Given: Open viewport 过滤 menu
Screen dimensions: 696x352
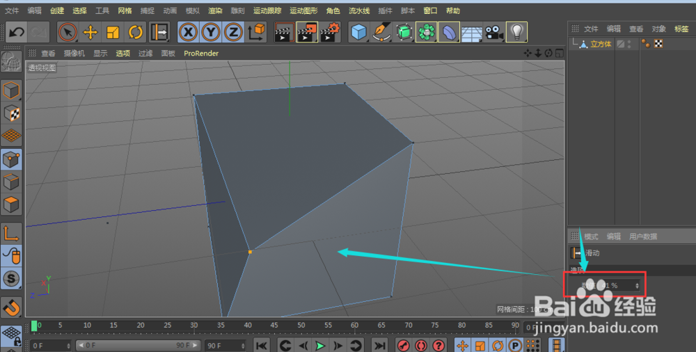Looking at the screenshot, I should click(x=145, y=54).
